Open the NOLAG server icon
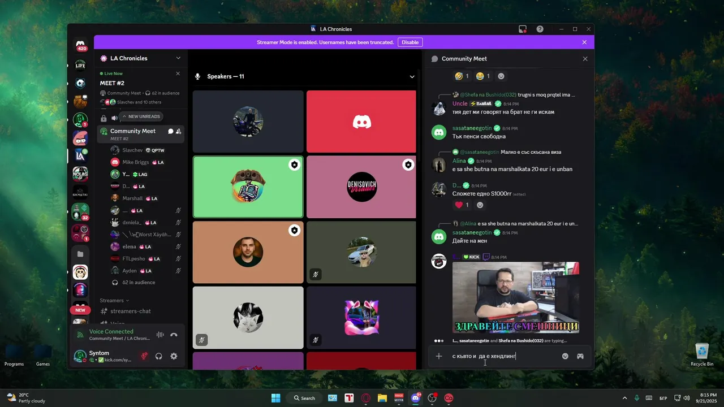 (x=80, y=174)
